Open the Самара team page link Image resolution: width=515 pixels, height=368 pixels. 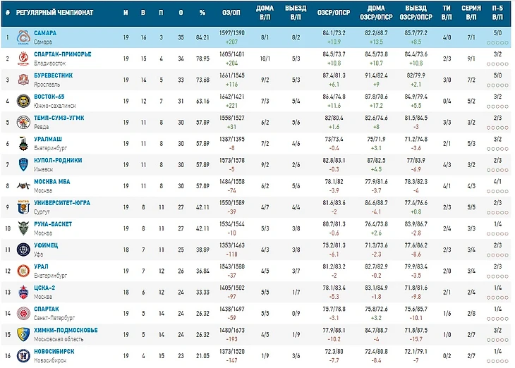(x=45, y=33)
